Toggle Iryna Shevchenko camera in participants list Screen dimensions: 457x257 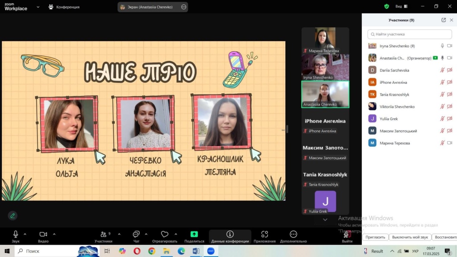pos(450,46)
